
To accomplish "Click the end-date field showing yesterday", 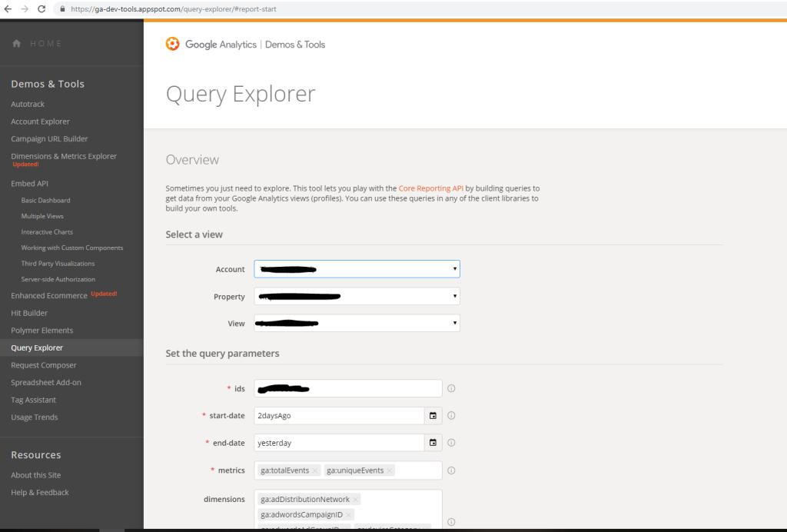I will (339, 443).
